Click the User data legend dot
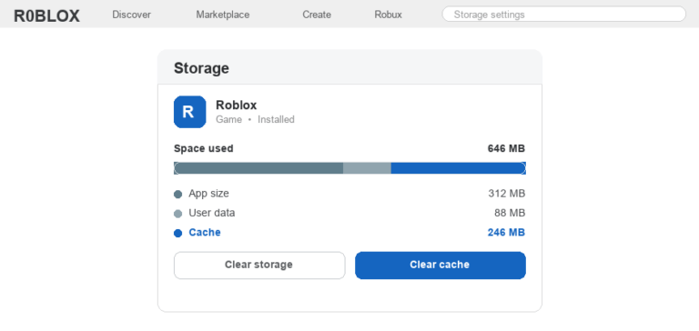 click(177, 214)
